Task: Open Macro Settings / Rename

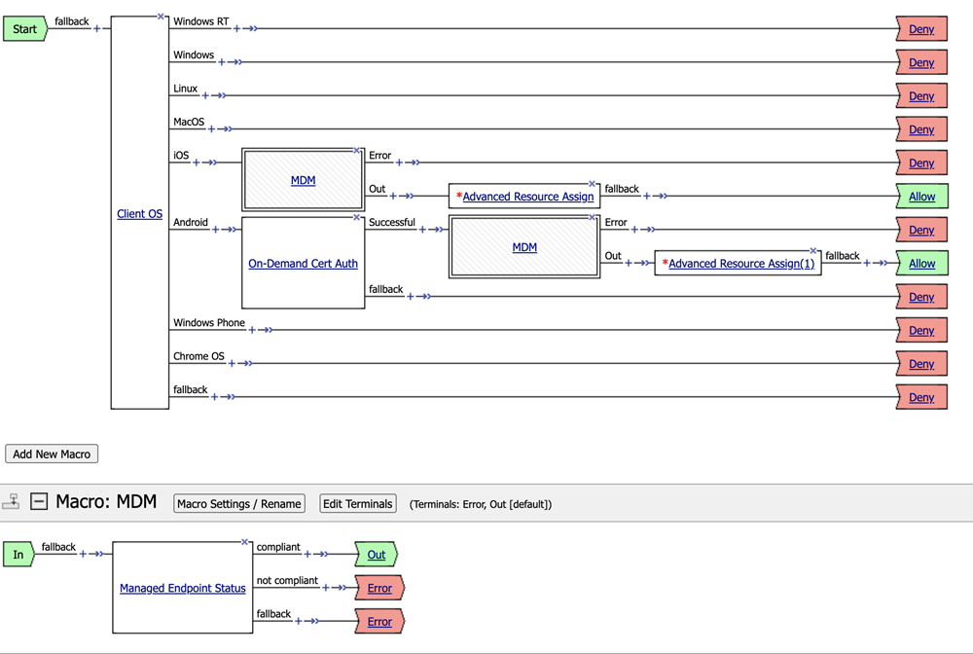Action: (239, 504)
